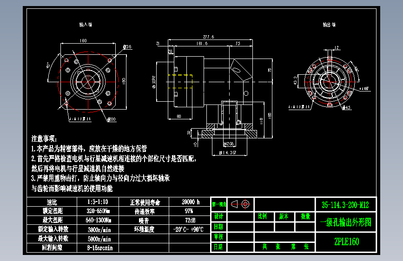This screenshot has width=403, height=261.
Task: Click the 日期 label under 审核
Action: (218, 247)
